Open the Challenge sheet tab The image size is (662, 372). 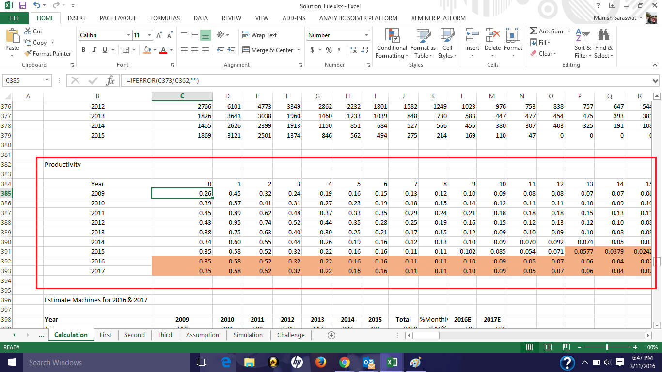click(x=291, y=335)
